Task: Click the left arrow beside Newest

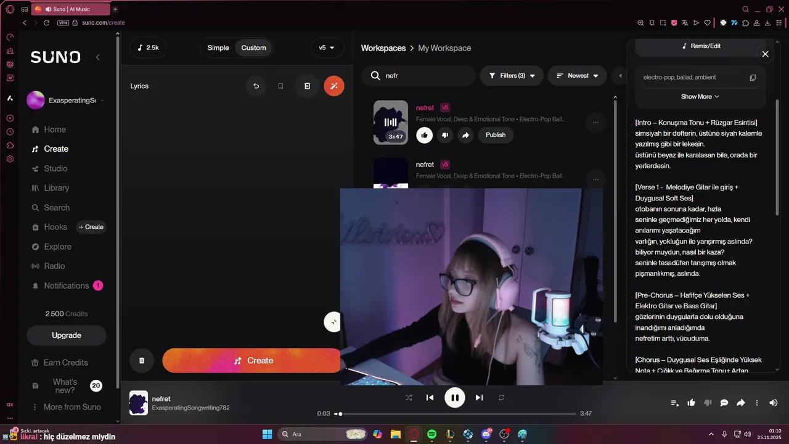Action: [620, 76]
